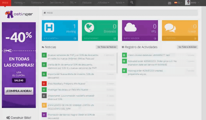Open DESCUENTO DE FIN DE SEMANA news
This screenshot has width=206, height=120.
(71, 107)
